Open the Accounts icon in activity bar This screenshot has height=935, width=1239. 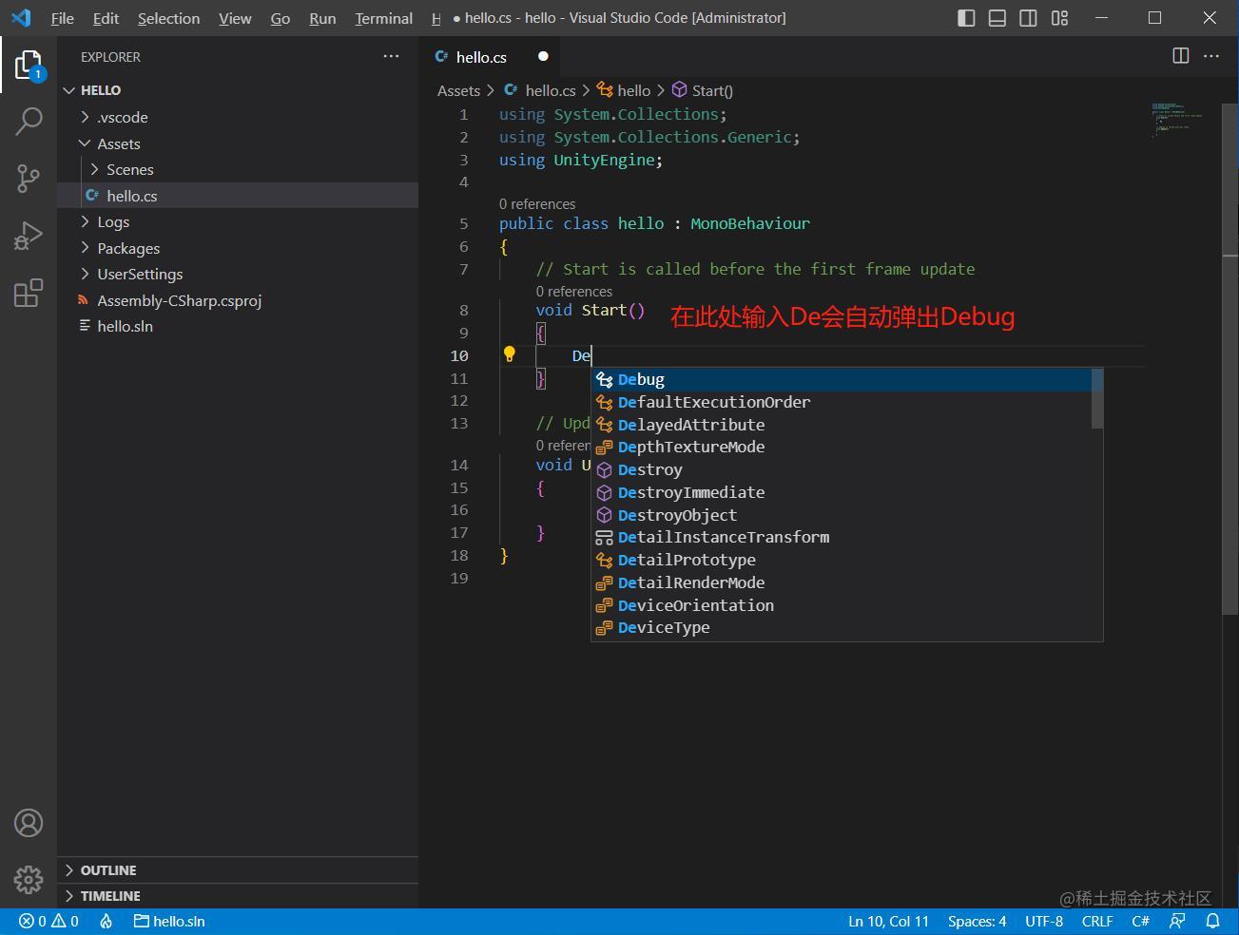tap(28, 823)
